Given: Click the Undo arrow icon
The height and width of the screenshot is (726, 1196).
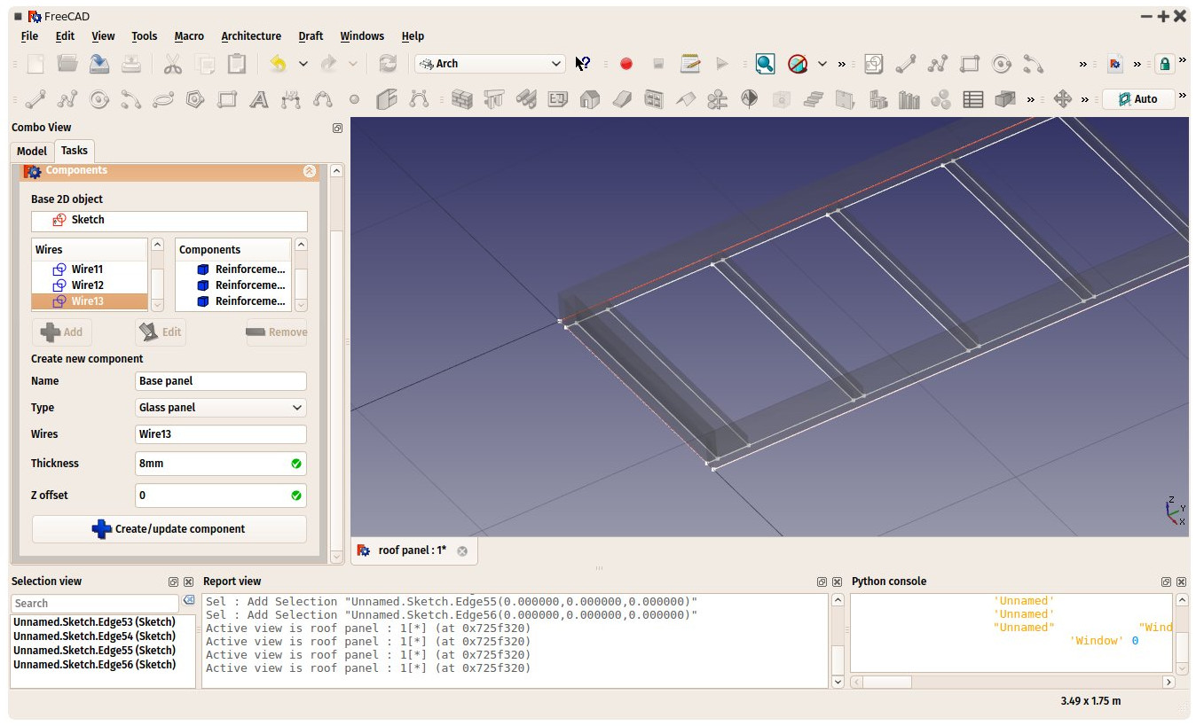Looking at the screenshot, I should (279, 64).
